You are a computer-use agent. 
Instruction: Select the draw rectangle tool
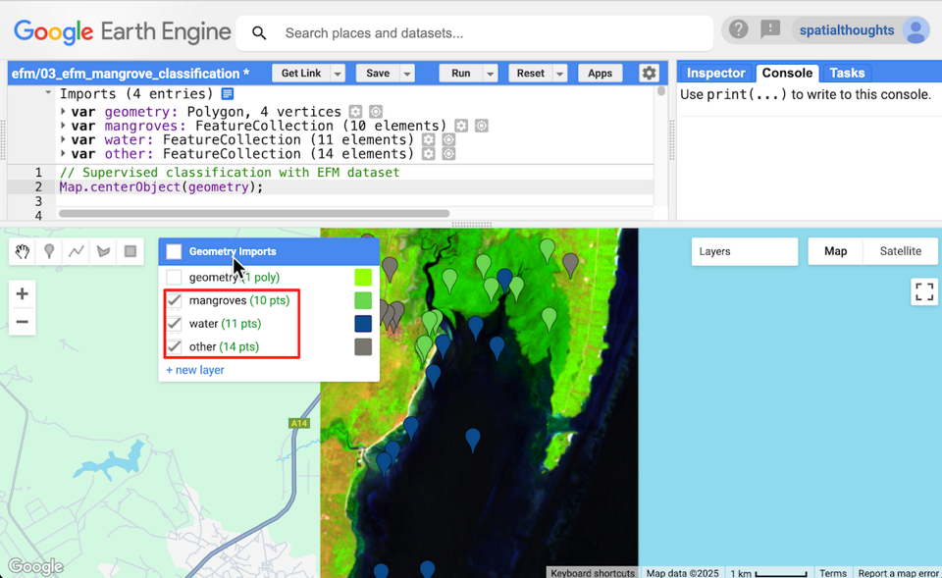click(x=130, y=252)
